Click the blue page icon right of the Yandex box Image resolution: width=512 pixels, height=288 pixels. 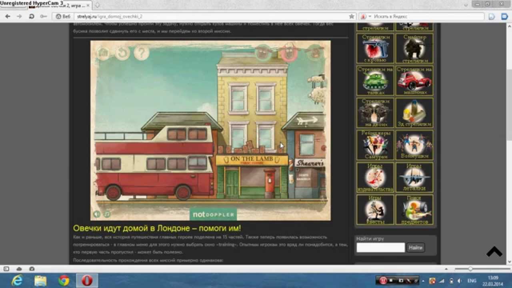coord(492,16)
